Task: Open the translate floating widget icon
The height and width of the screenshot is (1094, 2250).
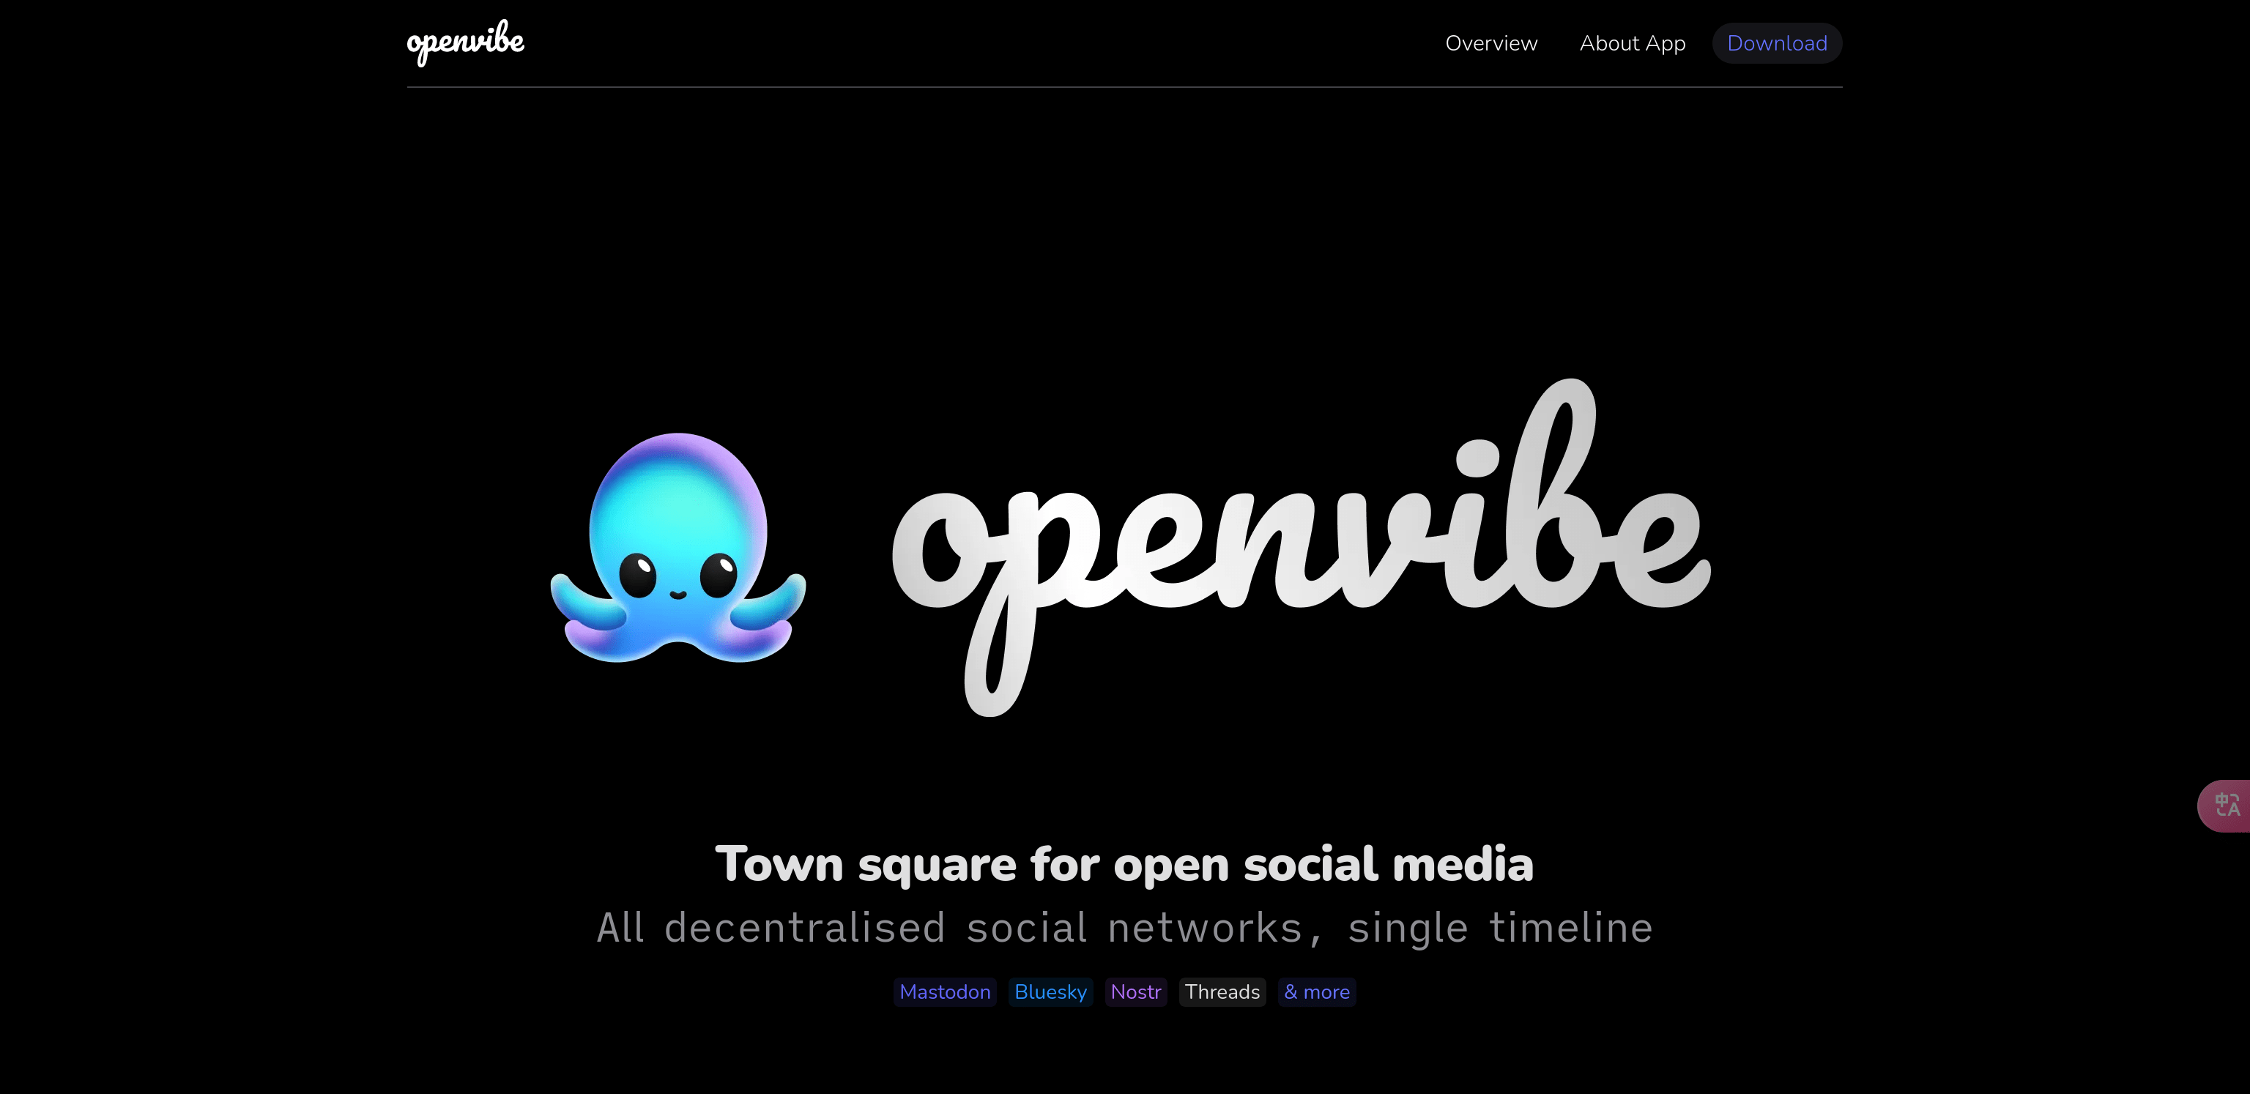Action: (2227, 805)
